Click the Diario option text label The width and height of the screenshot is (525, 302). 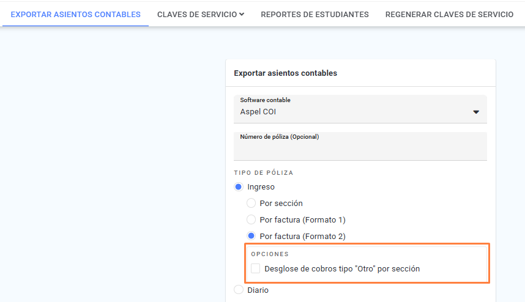[258, 290]
